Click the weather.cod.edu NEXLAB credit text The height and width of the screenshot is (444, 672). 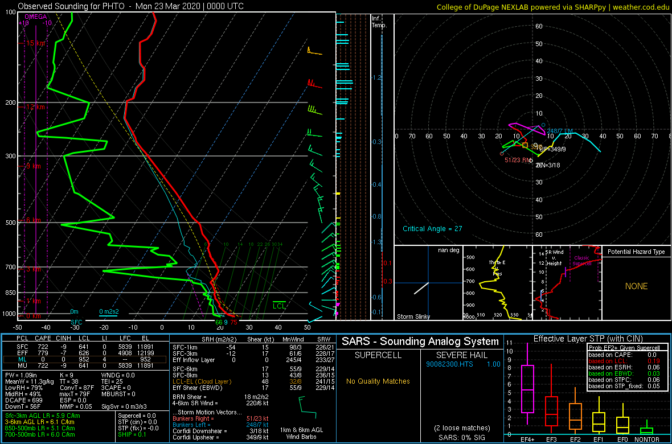tap(553, 6)
